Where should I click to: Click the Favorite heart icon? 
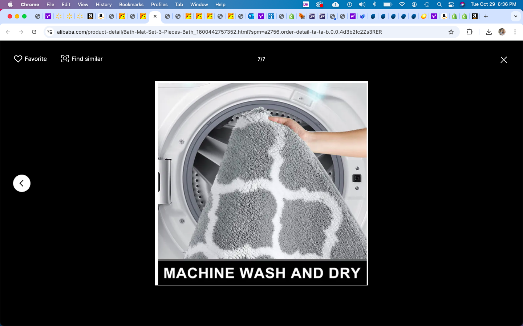pos(18,59)
